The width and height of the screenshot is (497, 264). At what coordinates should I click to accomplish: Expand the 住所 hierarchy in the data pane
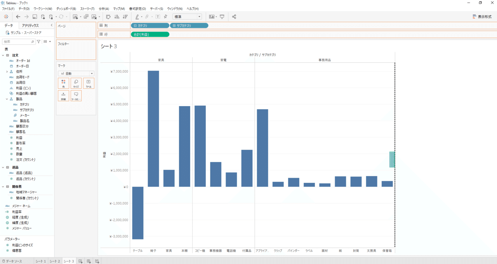click(x=7, y=72)
